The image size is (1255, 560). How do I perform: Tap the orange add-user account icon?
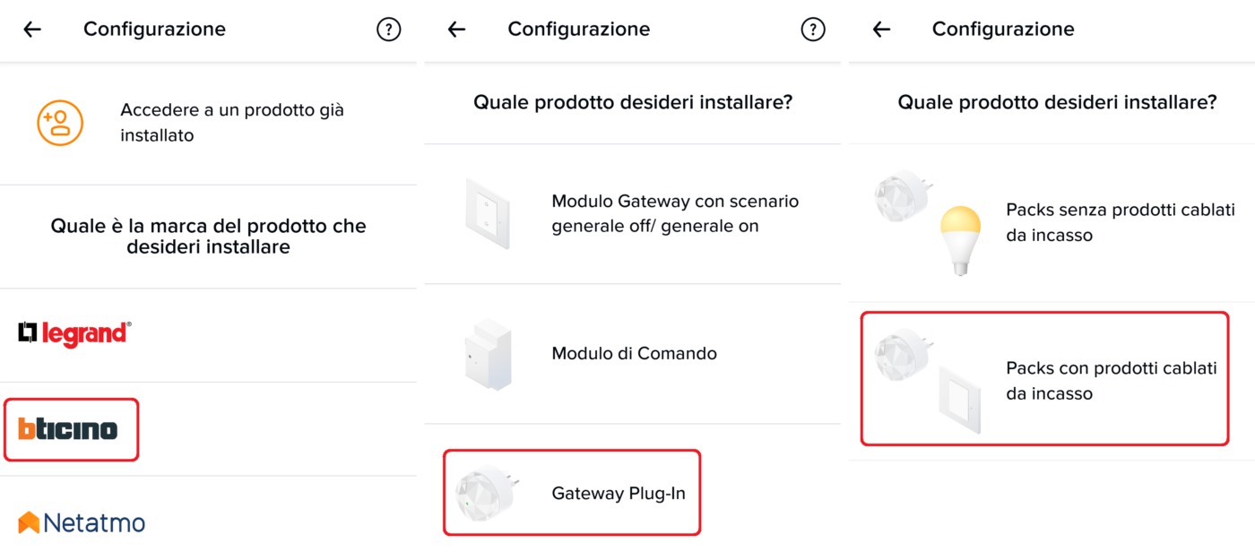coord(60,123)
